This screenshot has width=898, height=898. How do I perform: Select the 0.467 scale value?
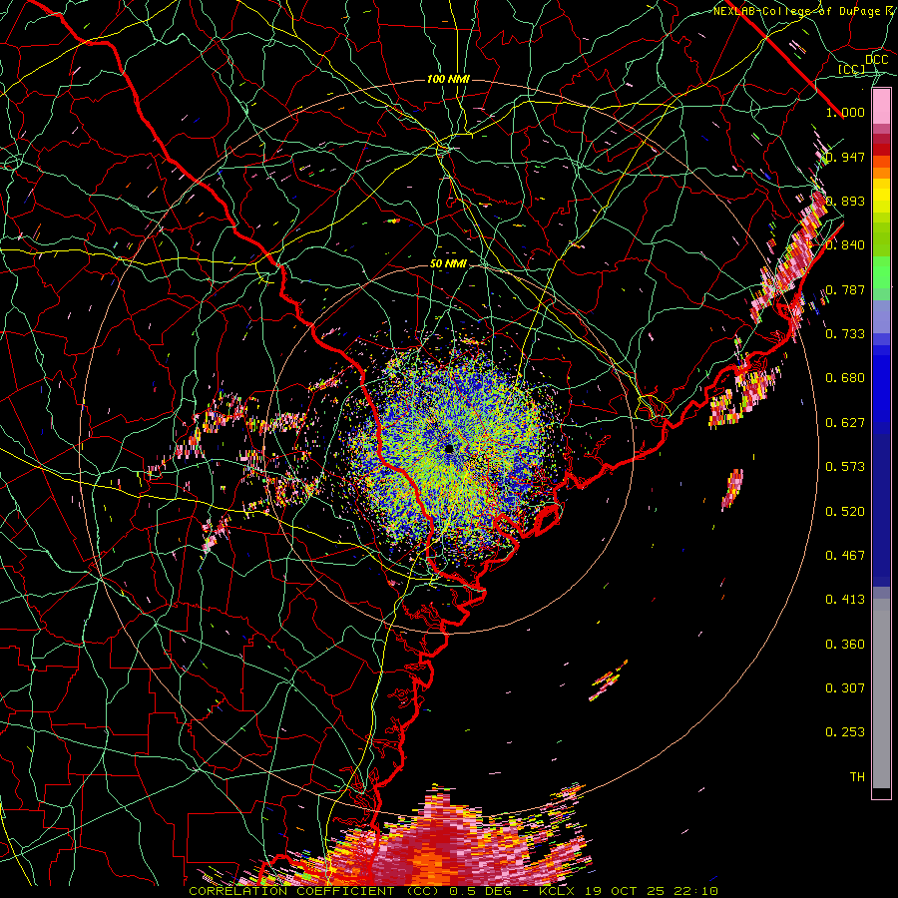(845, 556)
